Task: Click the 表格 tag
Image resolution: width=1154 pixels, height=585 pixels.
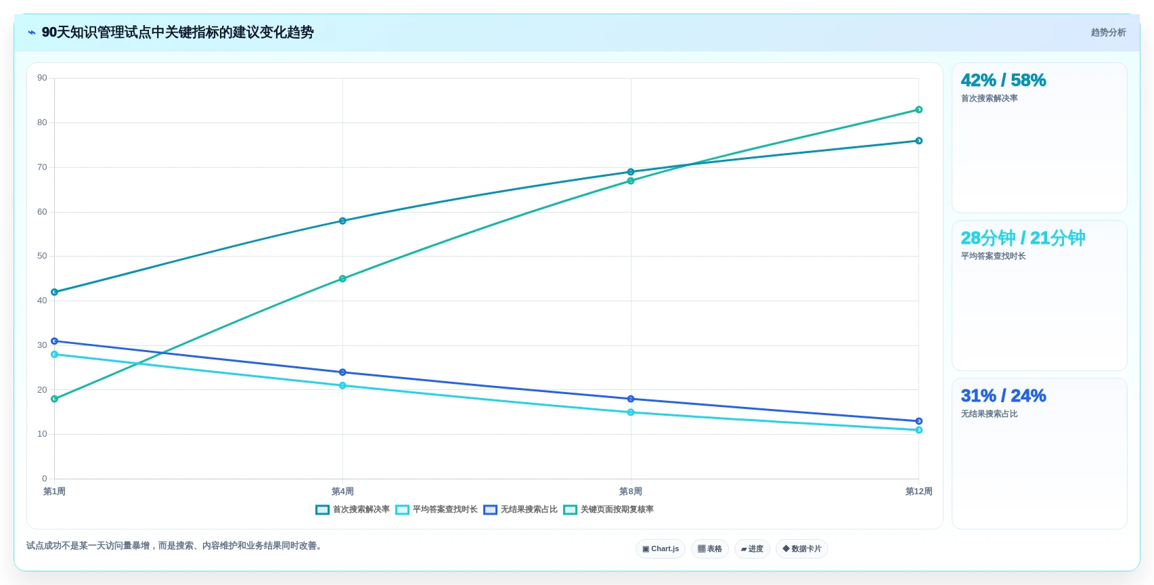Action: 710,549
